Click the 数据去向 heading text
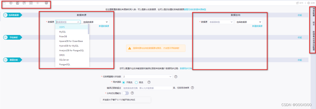 click(x=236, y=15)
